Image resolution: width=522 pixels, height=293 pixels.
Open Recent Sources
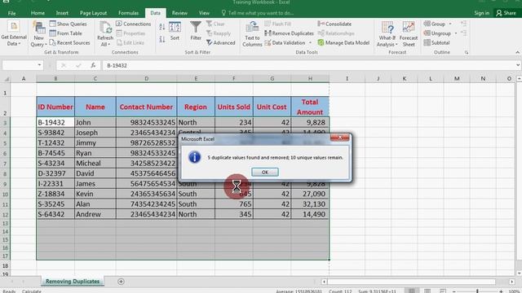[69, 42]
